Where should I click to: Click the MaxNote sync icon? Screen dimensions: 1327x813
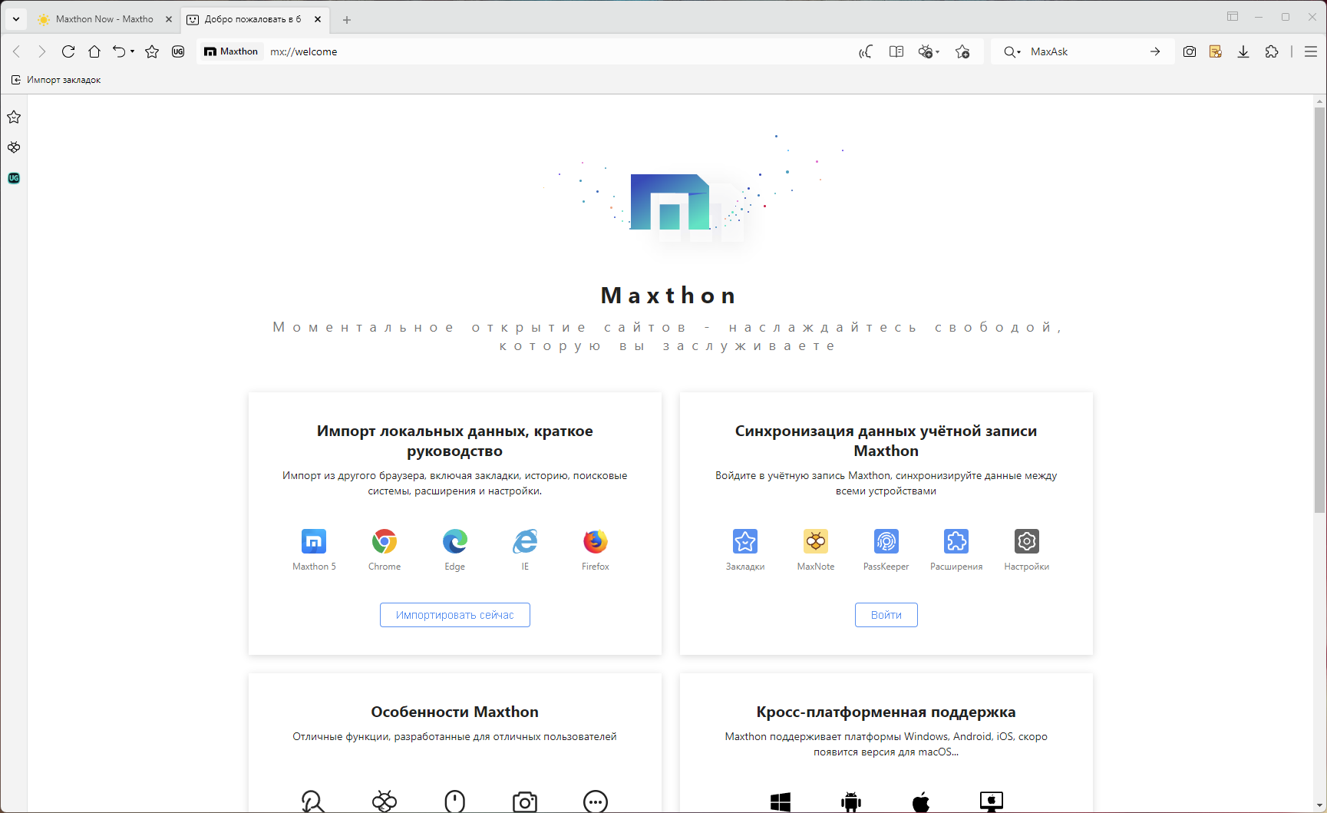(x=816, y=541)
